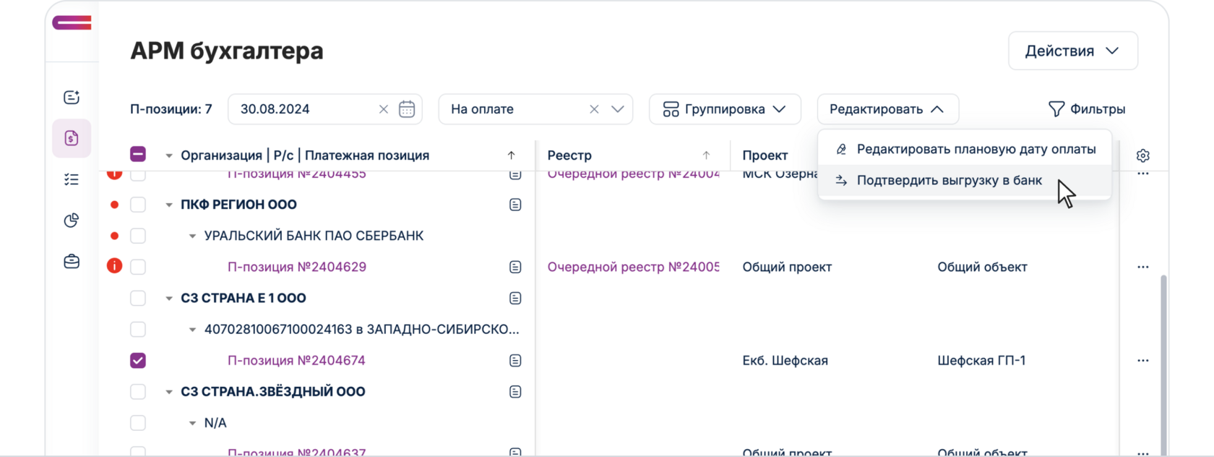Open the briefcase icon in the sidebar

point(72,261)
